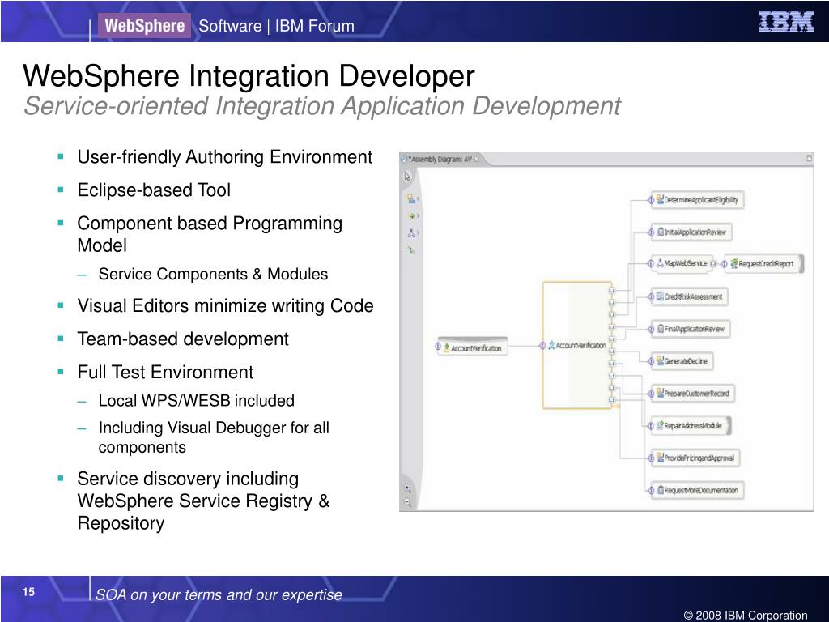Click the ProvidePricingandApproval component icon
This screenshot has width=829, height=622.
click(660, 458)
